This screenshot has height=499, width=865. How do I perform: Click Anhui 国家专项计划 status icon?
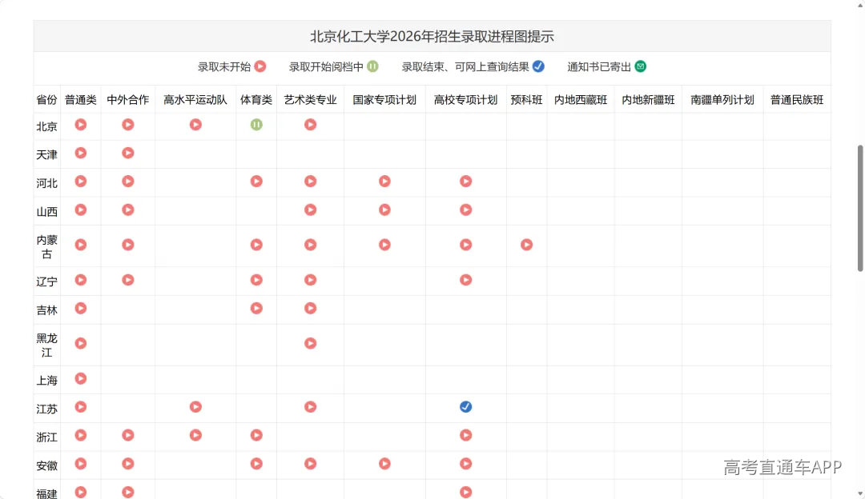coord(384,464)
